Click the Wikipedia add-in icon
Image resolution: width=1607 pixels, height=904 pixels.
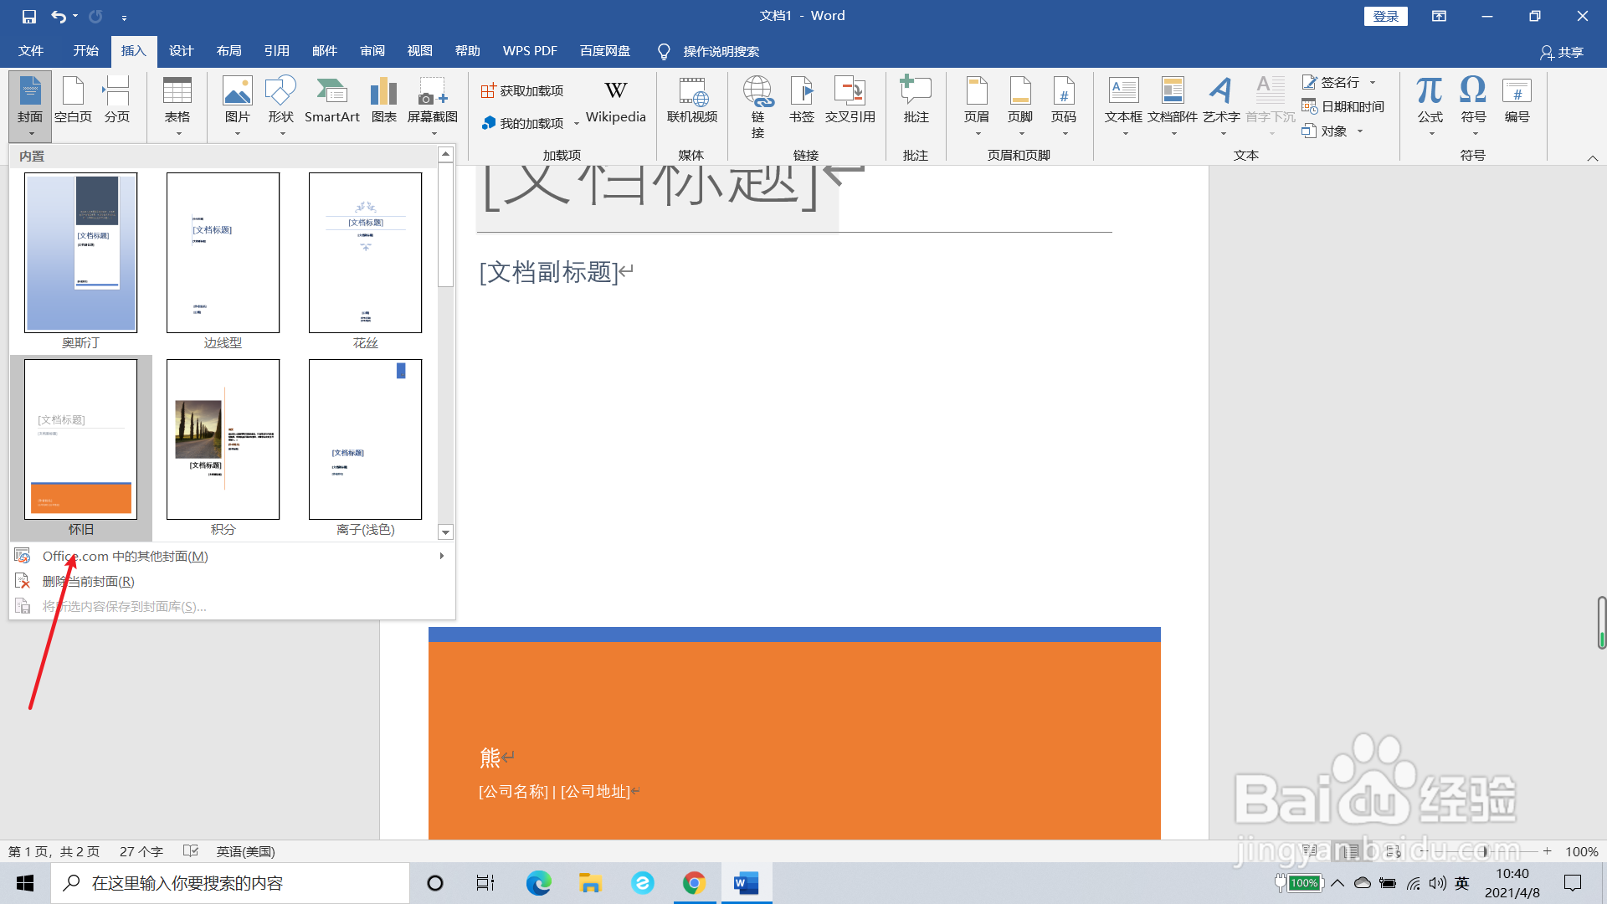pyautogui.click(x=615, y=100)
